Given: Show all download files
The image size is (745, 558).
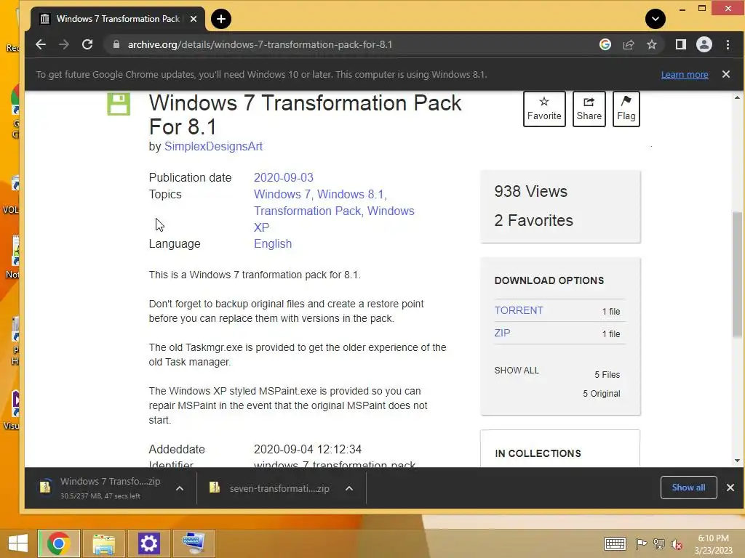Looking at the screenshot, I should point(517,370).
